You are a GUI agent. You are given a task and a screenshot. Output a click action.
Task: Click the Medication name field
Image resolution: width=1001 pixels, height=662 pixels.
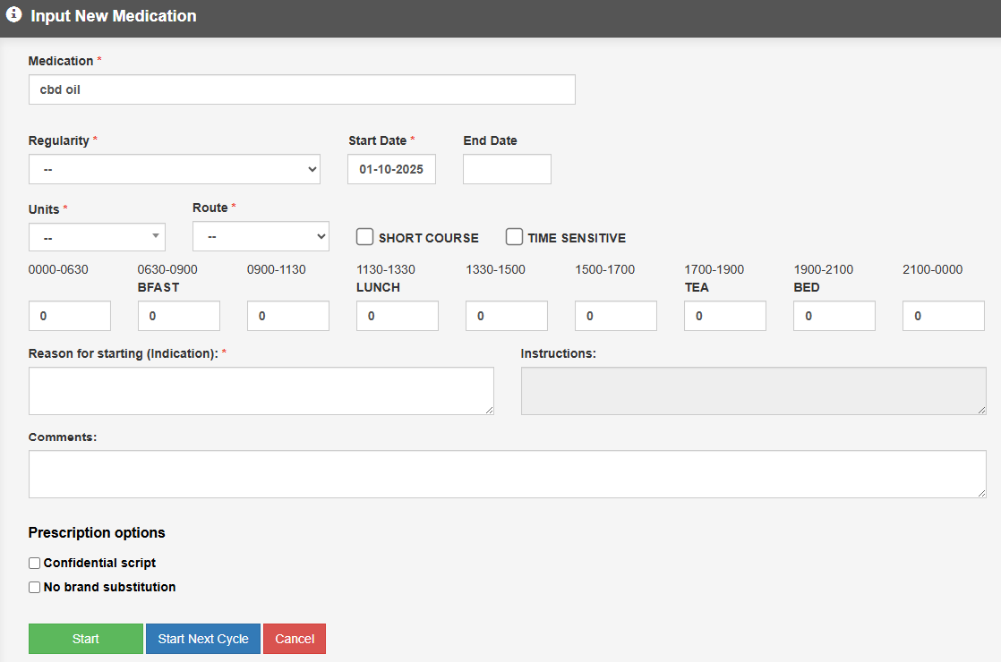click(x=302, y=89)
